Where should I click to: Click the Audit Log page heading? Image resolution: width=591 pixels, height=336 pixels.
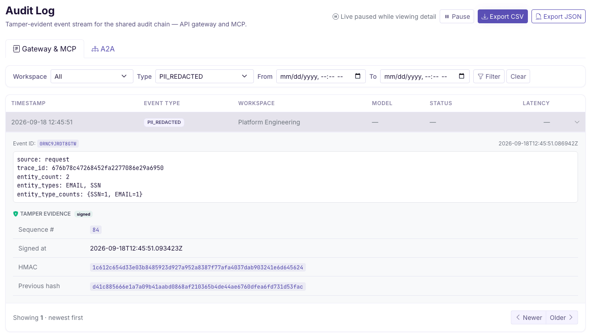click(30, 10)
